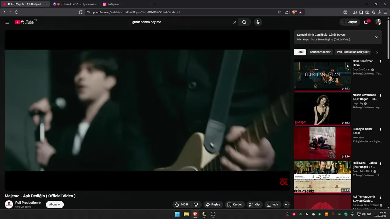The width and height of the screenshot is (390, 219).
Task: Share the video with Paylaş
Action: [213, 204]
